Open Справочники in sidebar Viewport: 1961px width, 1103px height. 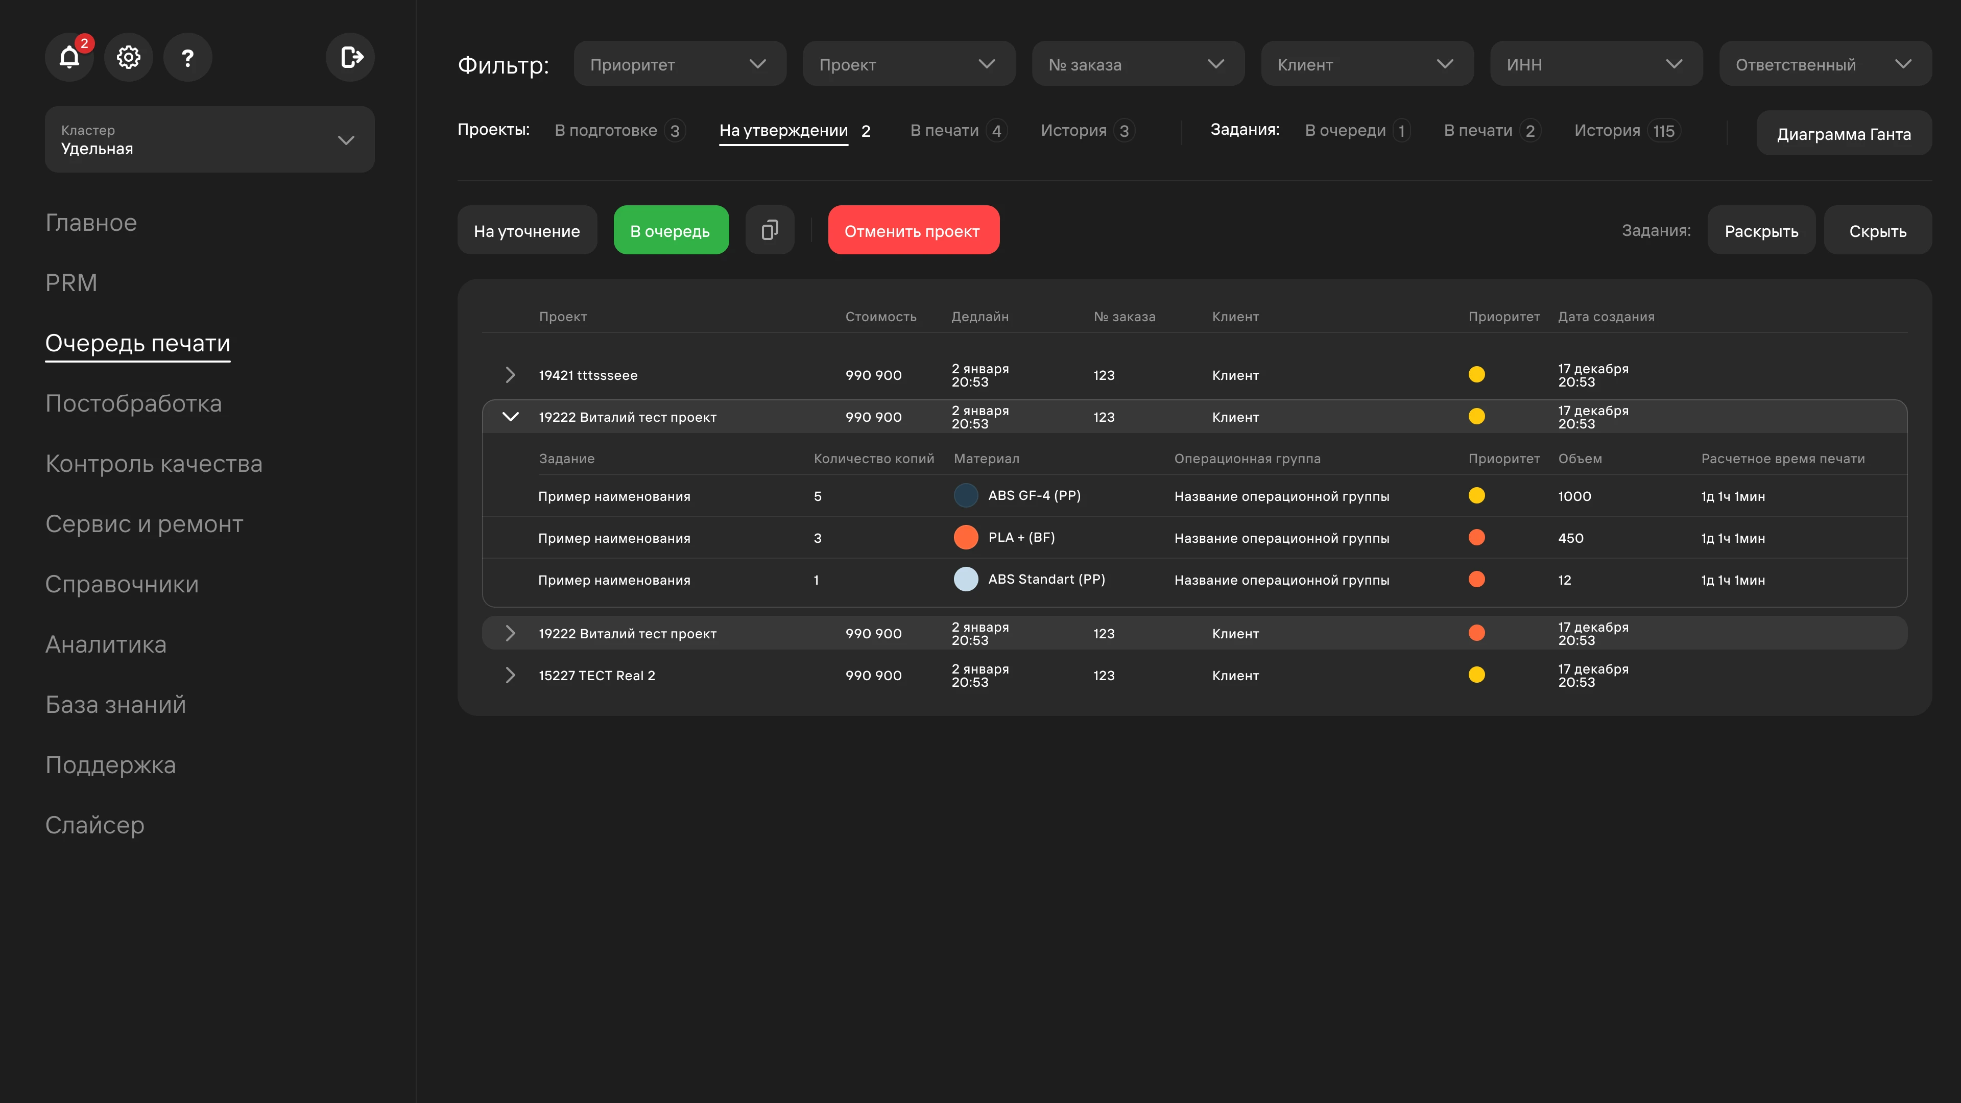point(122,584)
